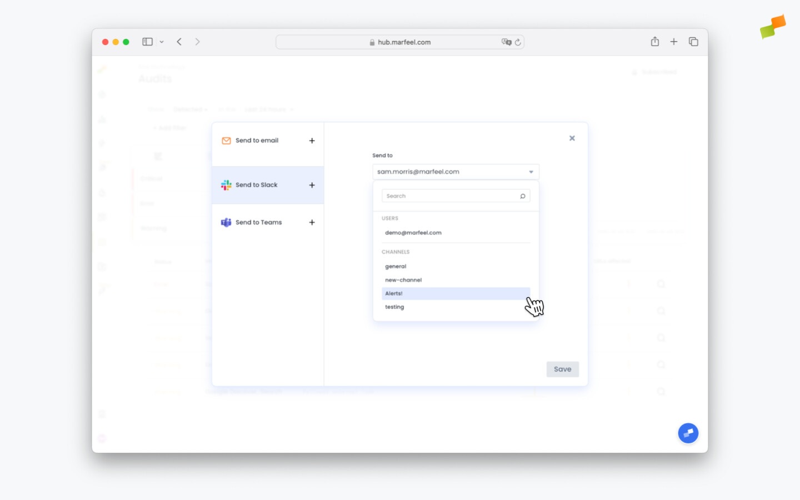Click the reload icon in the address bar
Image resolution: width=800 pixels, height=500 pixels.
(518, 42)
